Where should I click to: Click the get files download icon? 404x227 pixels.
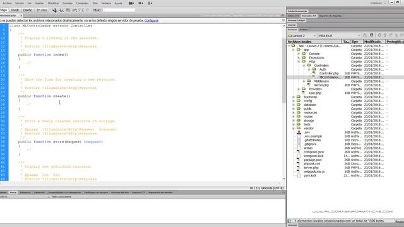pyautogui.click(x=379, y=35)
